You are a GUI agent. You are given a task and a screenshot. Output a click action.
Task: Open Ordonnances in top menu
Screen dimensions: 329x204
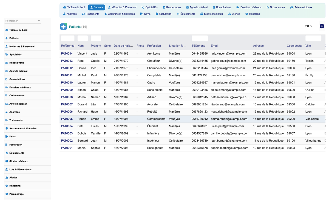tap(276, 7)
